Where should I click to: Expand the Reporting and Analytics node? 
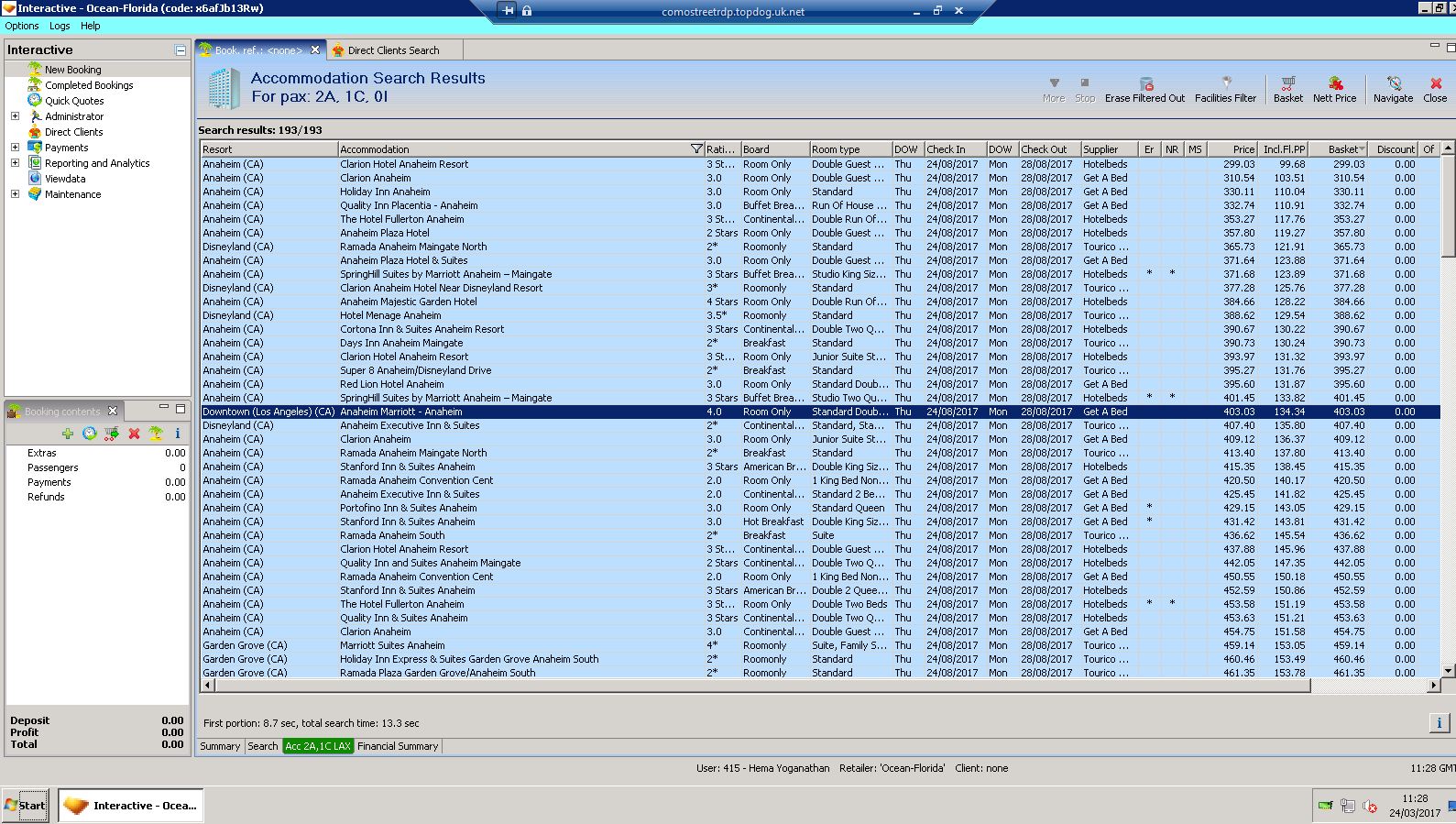point(15,163)
